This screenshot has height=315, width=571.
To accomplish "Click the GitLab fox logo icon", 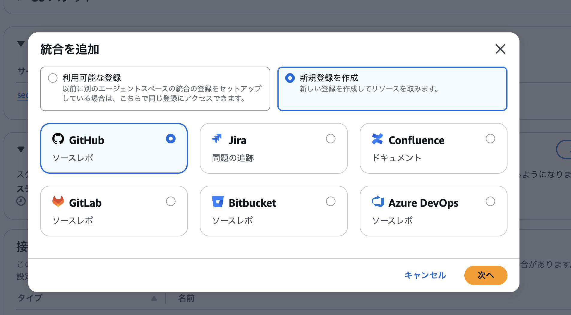I will [58, 201].
